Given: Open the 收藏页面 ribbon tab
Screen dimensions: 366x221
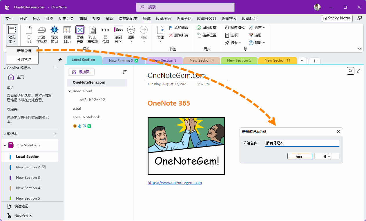Looking at the screenshot, I should coord(164,19).
